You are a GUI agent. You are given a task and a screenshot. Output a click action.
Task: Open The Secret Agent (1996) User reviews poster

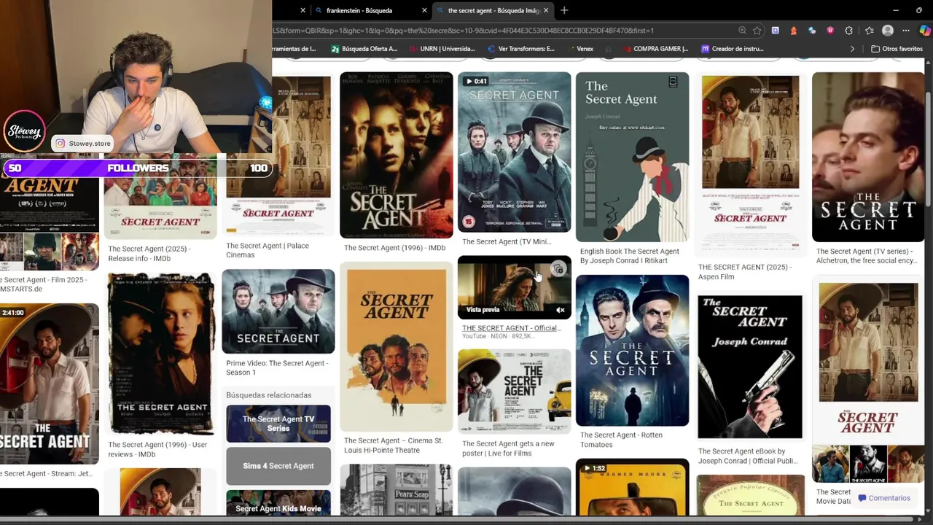(160, 354)
